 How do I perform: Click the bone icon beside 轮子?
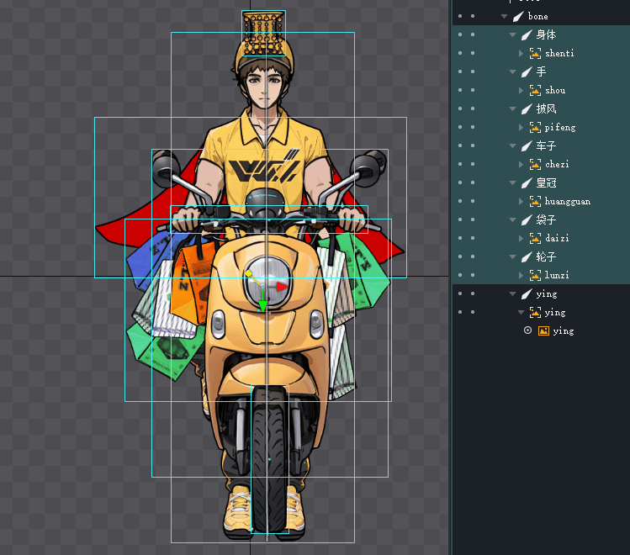(x=527, y=257)
